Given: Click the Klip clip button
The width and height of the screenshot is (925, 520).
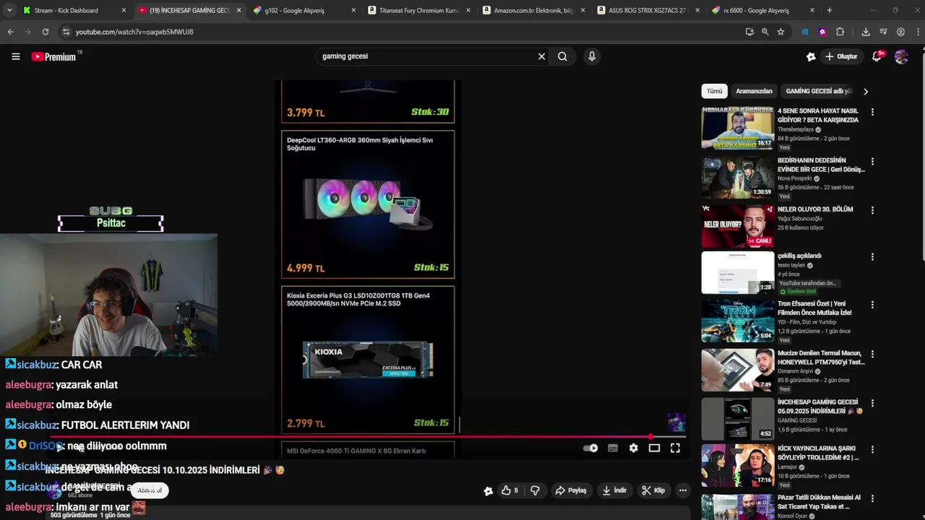Looking at the screenshot, I should click(653, 490).
